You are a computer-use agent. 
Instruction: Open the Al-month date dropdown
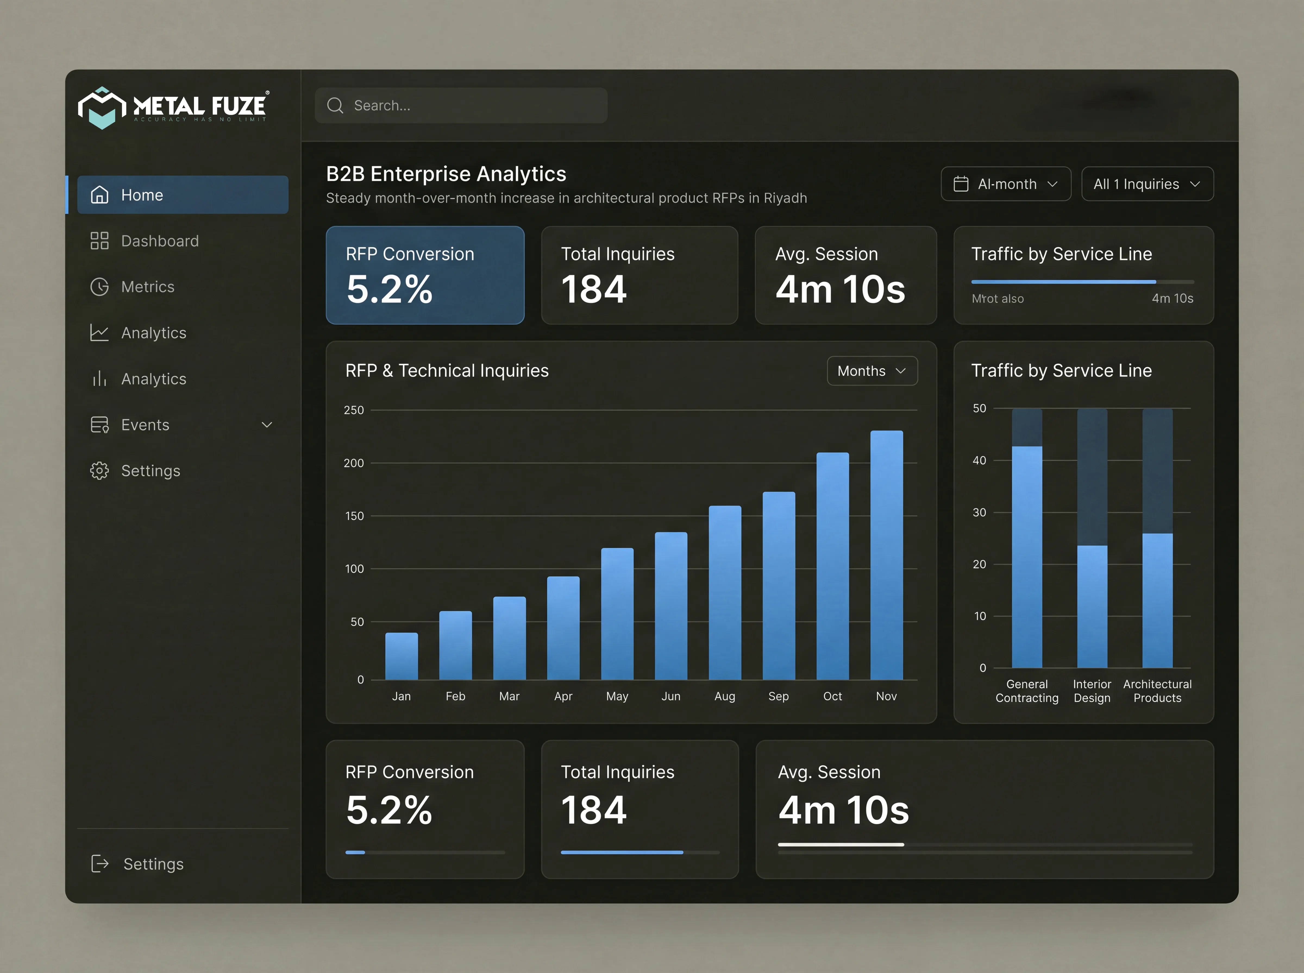(1006, 184)
